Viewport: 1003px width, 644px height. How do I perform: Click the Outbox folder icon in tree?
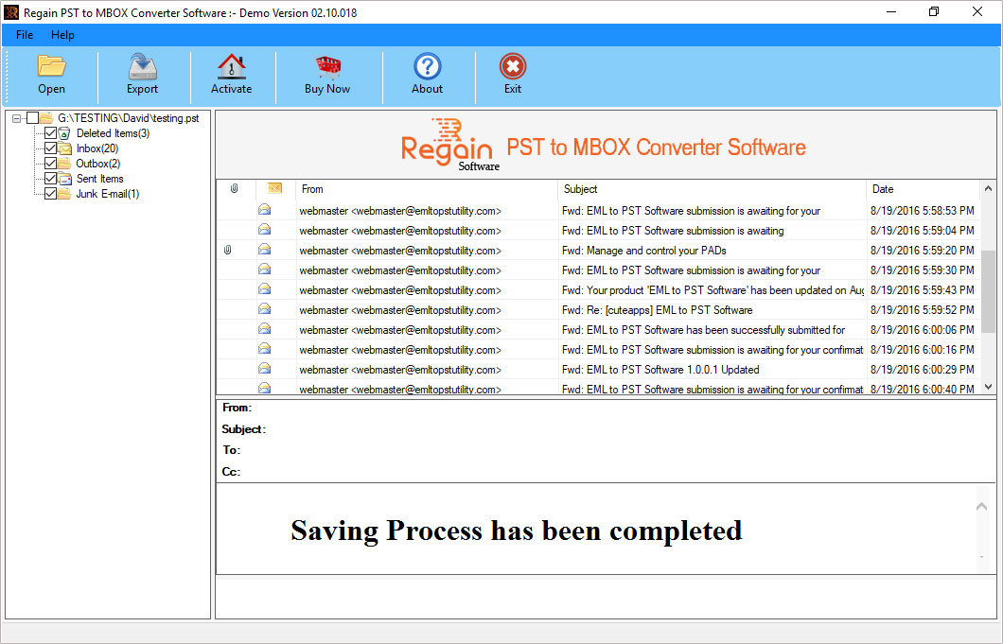[x=64, y=164]
